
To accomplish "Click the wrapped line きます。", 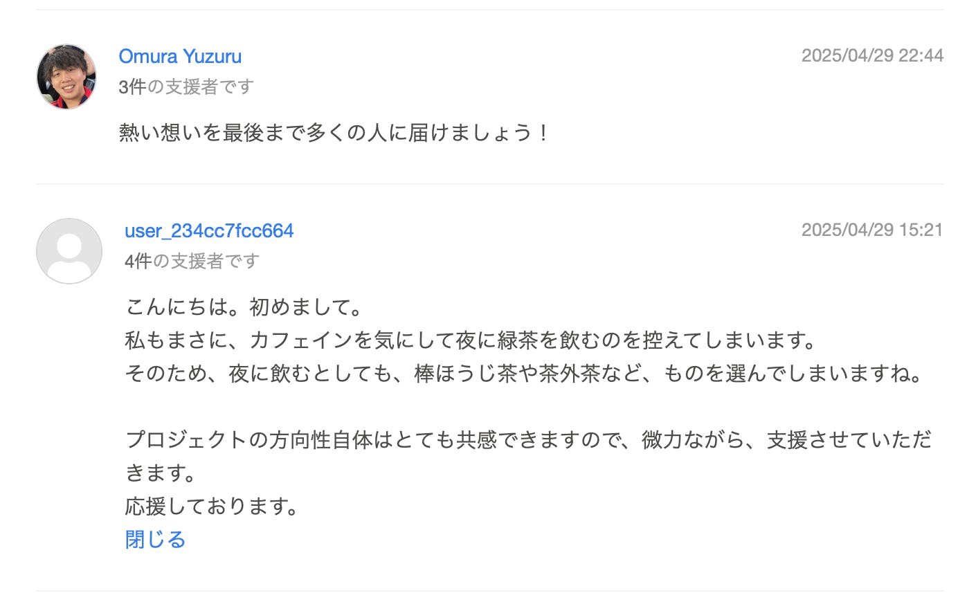I will [161, 473].
